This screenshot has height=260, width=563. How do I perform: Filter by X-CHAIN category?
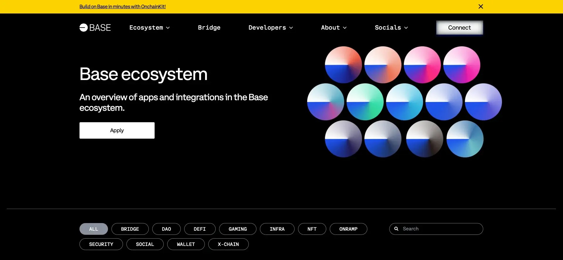click(229, 244)
